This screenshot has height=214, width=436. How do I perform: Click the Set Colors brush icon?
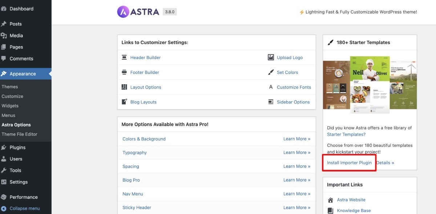[x=271, y=72]
